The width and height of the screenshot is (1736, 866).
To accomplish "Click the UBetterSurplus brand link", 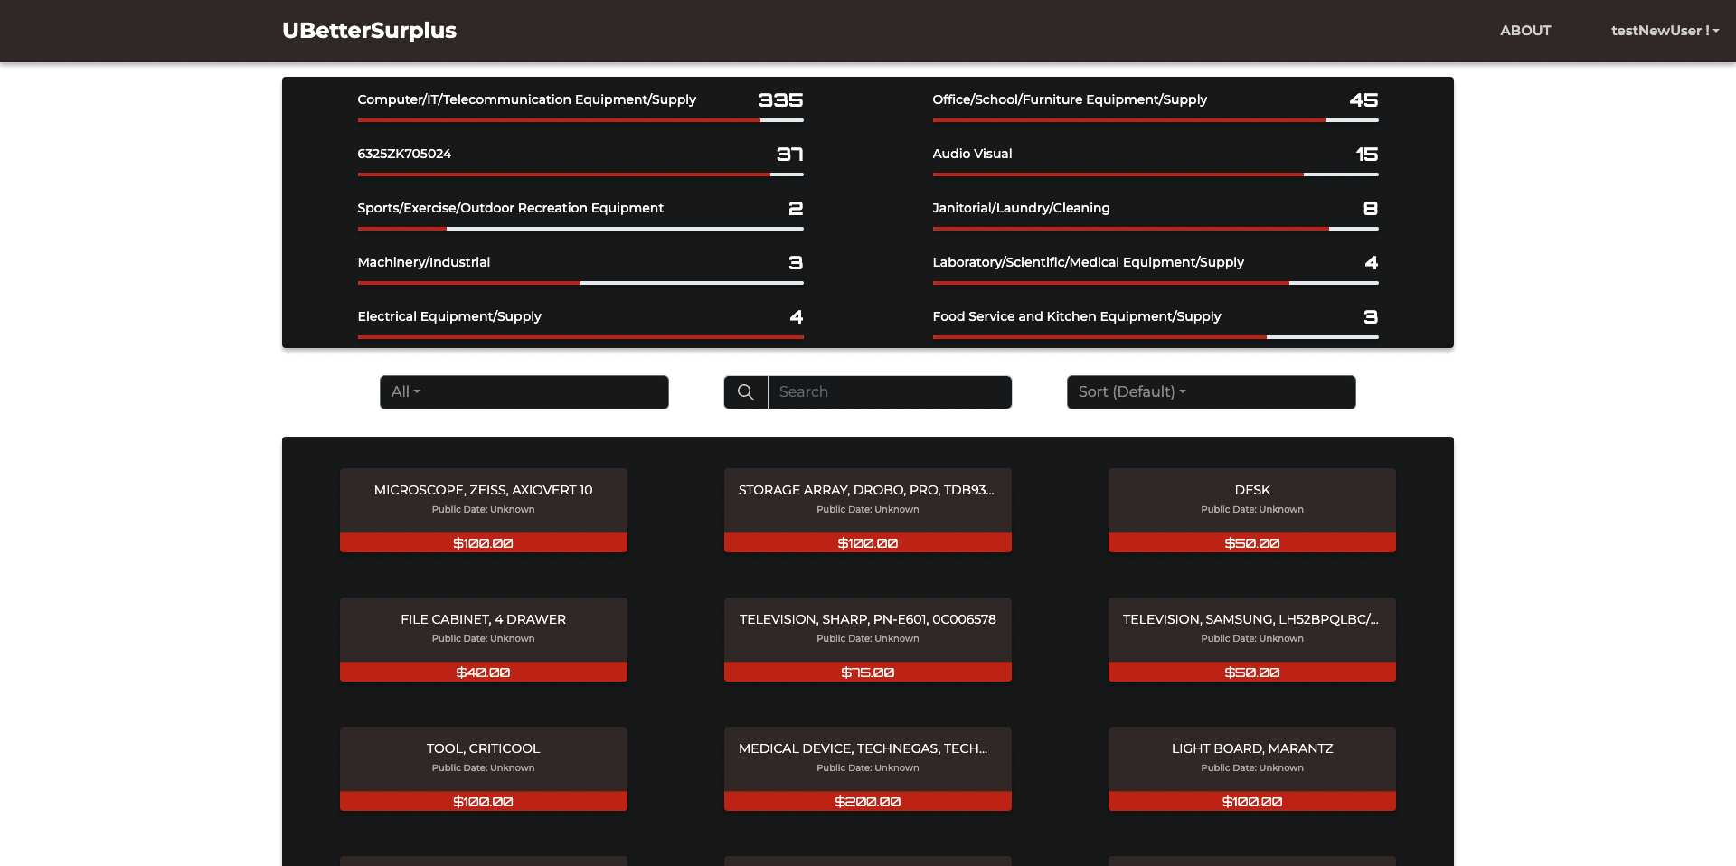I will click(x=369, y=30).
